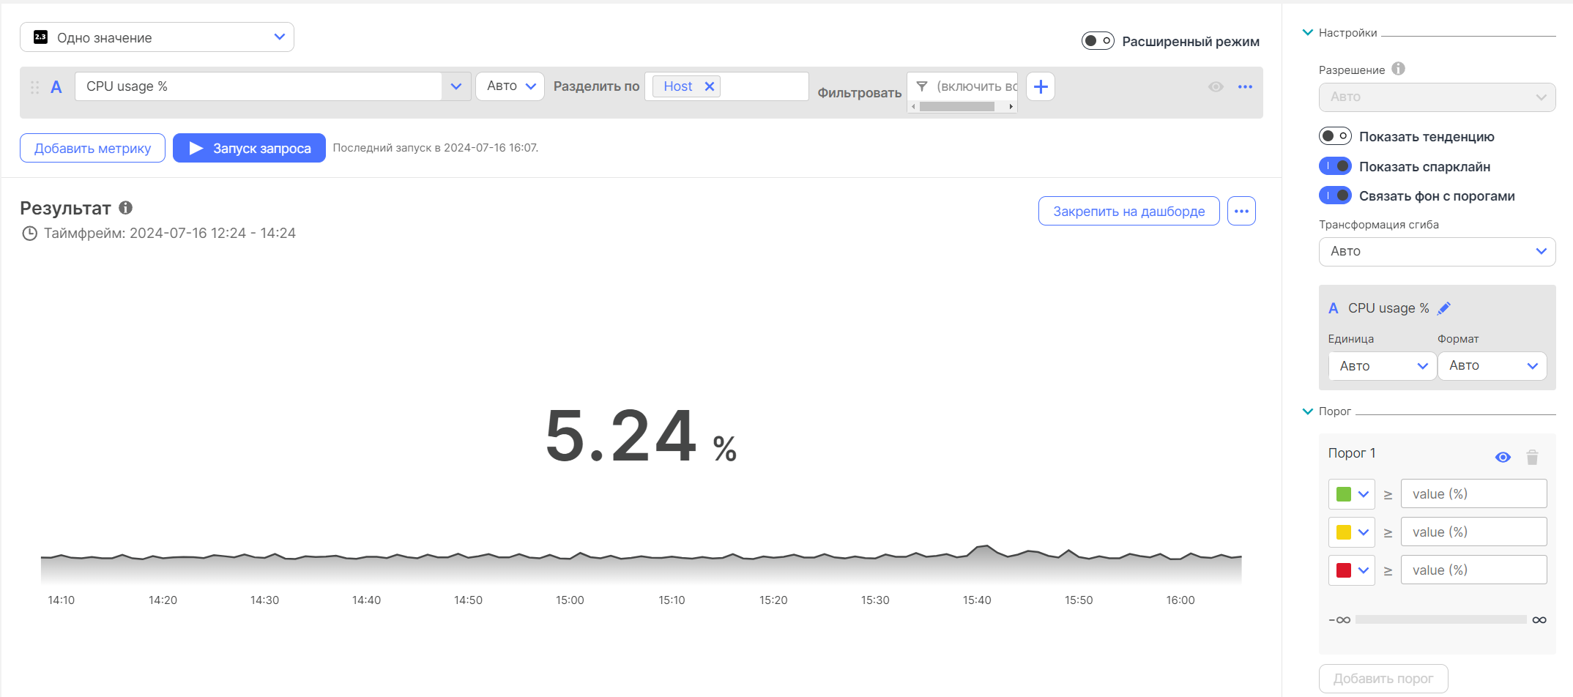Open the Результат three-dots options menu
This screenshot has width=1573, height=697.
coord(1241,211)
